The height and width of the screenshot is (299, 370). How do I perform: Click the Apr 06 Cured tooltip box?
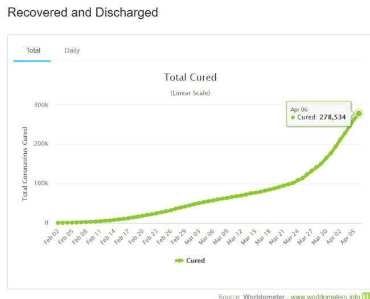pyautogui.click(x=319, y=113)
